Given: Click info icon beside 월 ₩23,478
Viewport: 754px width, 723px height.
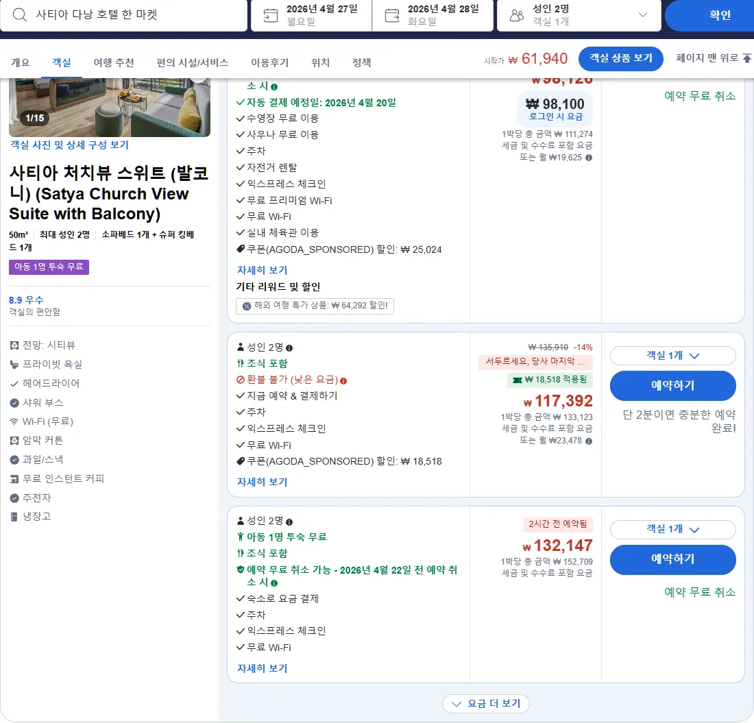Looking at the screenshot, I should point(589,441).
